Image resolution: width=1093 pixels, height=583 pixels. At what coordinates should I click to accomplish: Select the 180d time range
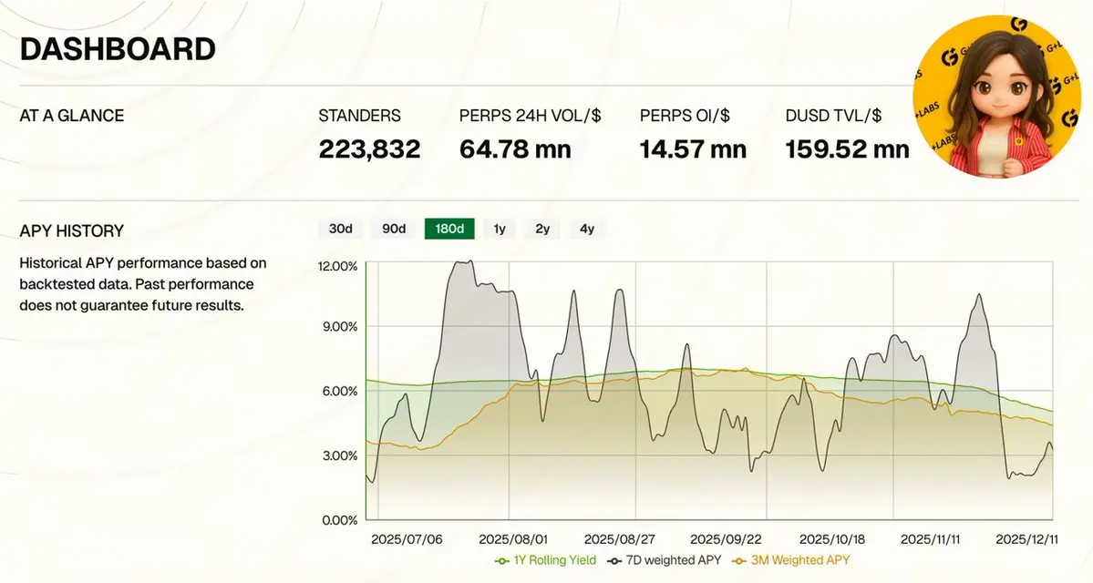click(x=449, y=229)
